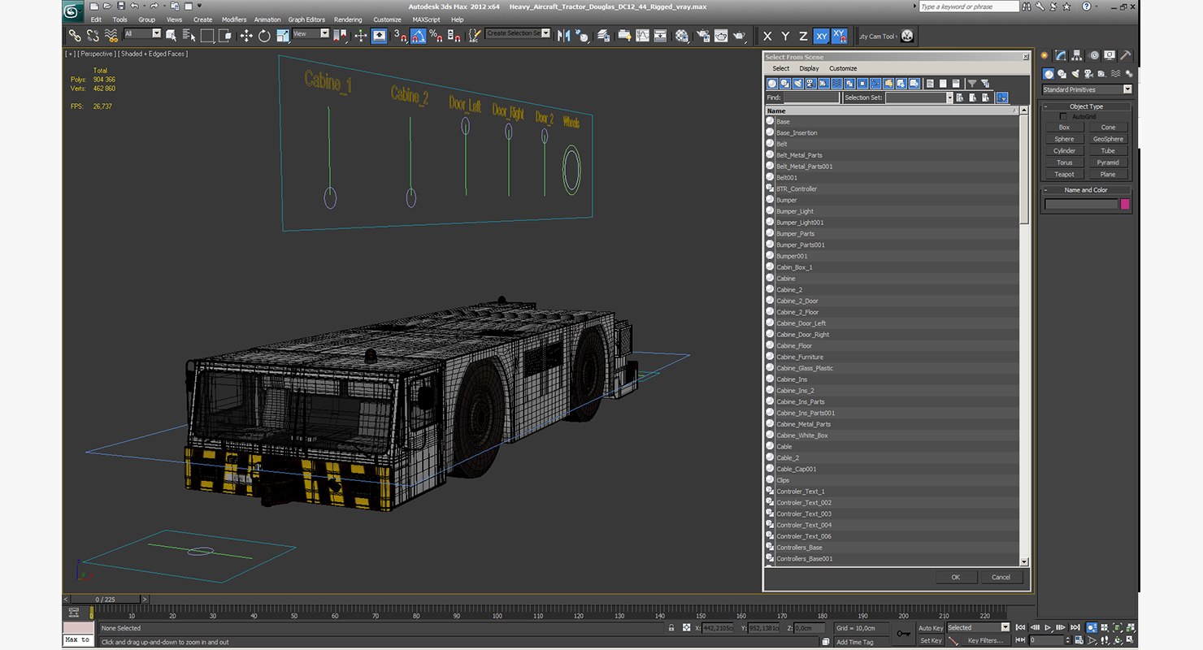Click the Mirror tool icon

tap(562, 36)
